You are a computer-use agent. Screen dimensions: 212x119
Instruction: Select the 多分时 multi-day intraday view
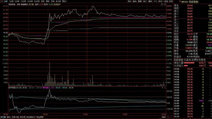58,1
